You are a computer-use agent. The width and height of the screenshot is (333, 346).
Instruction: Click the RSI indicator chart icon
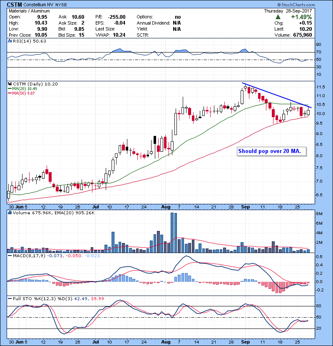point(10,41)
